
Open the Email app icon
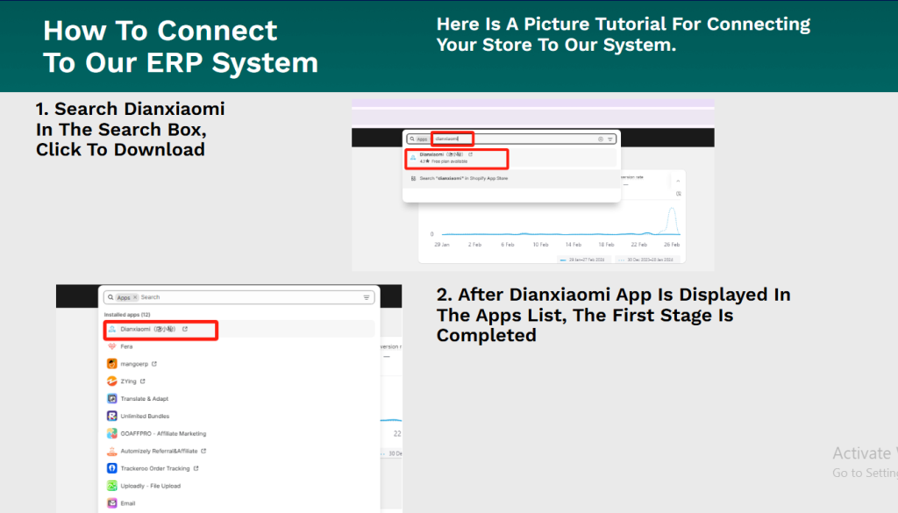(111, 503)
